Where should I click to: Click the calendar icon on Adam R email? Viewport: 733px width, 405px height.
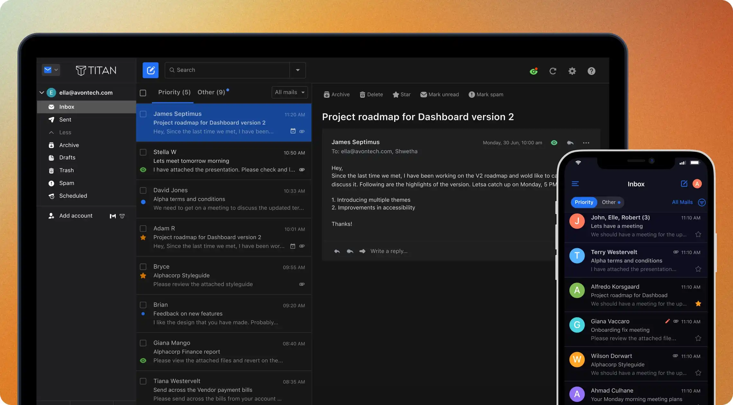coord(293,246)
